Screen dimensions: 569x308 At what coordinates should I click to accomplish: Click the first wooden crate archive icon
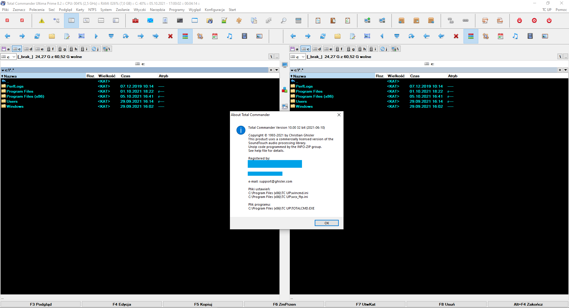pyautogui.click(x=402, y=20)
